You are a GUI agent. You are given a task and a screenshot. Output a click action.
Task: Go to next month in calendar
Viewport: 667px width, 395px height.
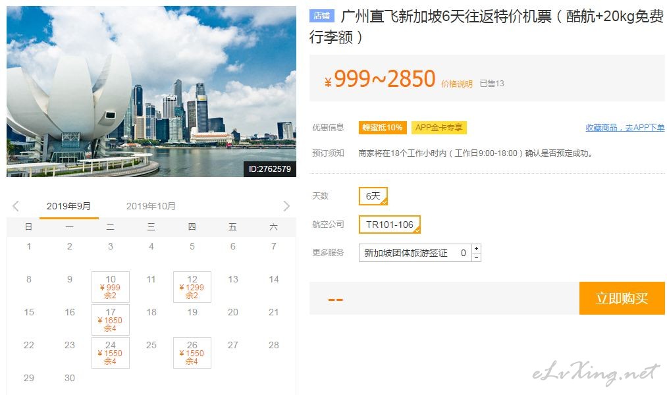(x=286, y=206)
